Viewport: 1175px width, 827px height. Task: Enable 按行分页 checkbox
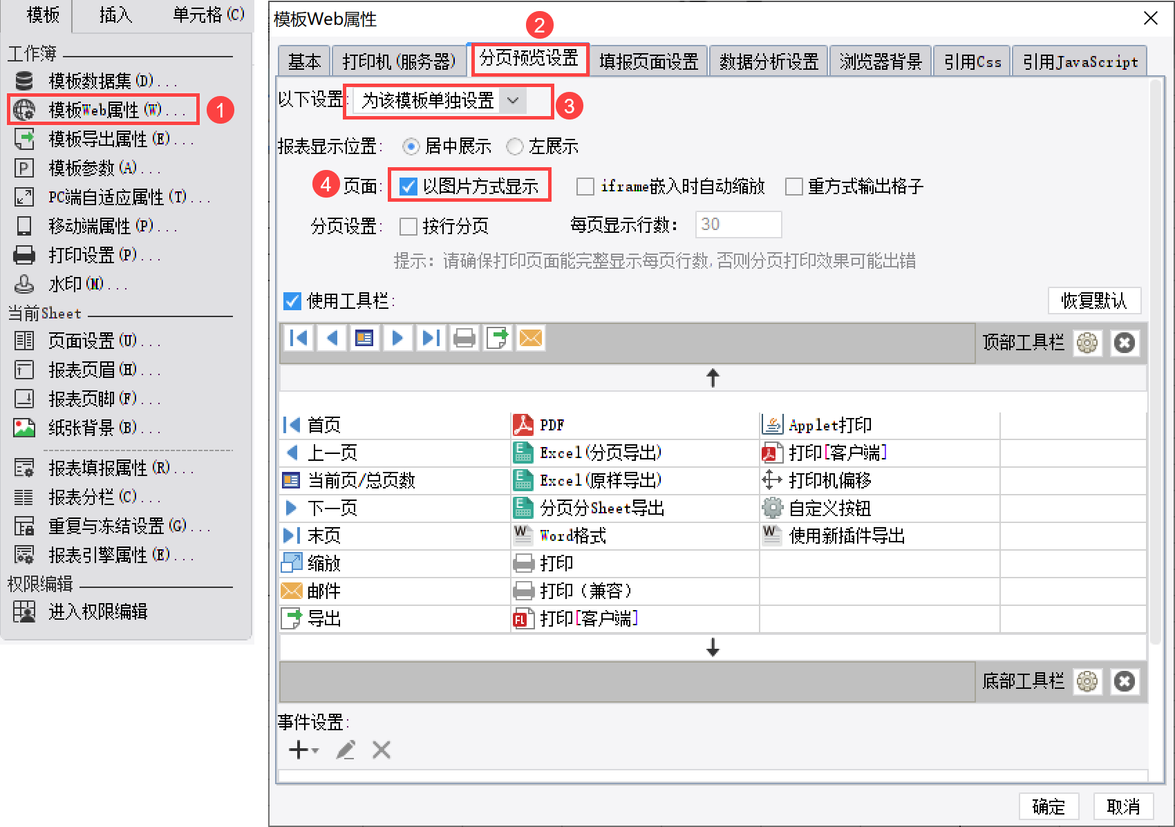click(408, 227)
